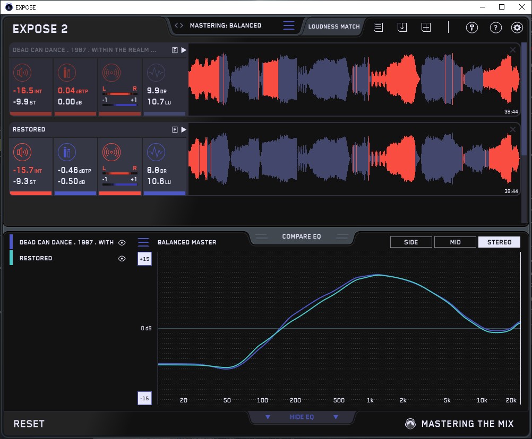Viewport: 532px width, 439px height.
Task: Click the Dead Can Dance waveform overview
Action: point(354,80)
